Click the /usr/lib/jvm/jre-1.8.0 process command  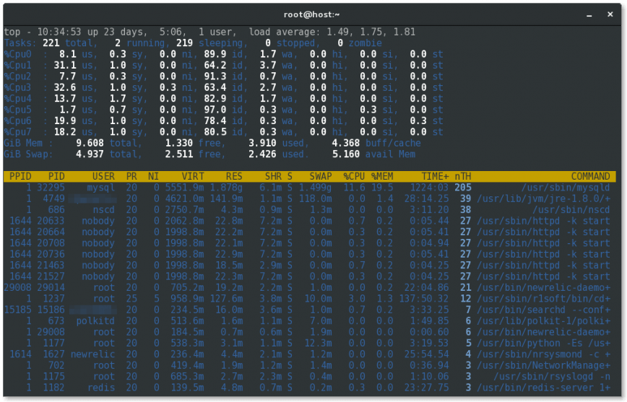pos(543,198)
